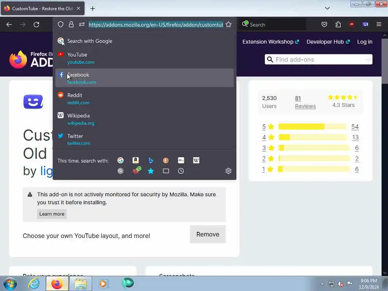Open search settings gear in dropdown

pos(228,171)
